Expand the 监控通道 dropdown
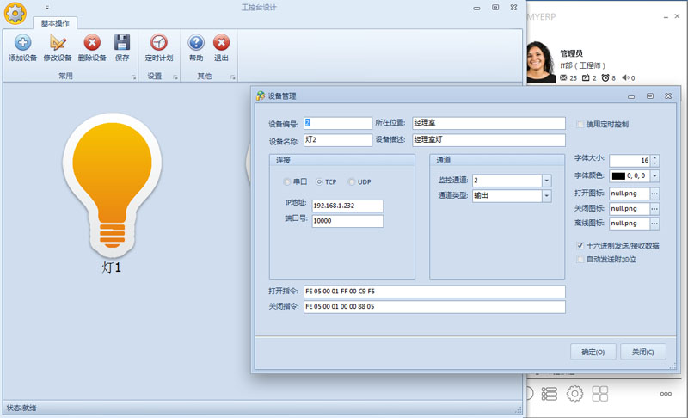 [x=546, y=181]
